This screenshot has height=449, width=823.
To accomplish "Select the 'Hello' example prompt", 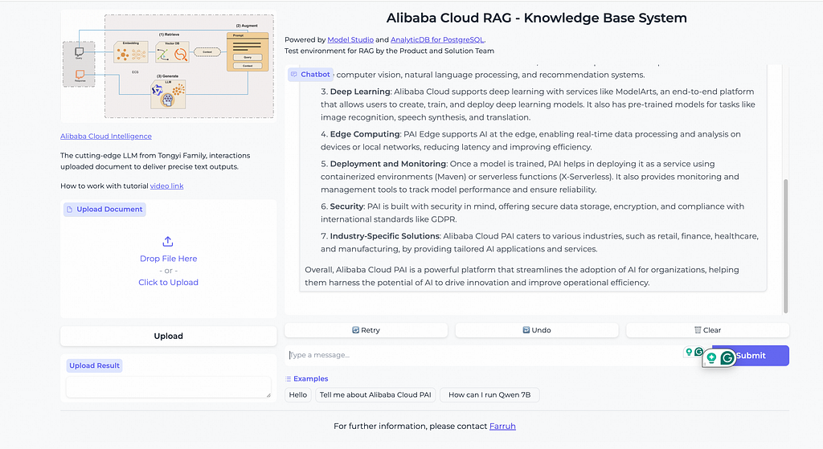I will [298, 395].
